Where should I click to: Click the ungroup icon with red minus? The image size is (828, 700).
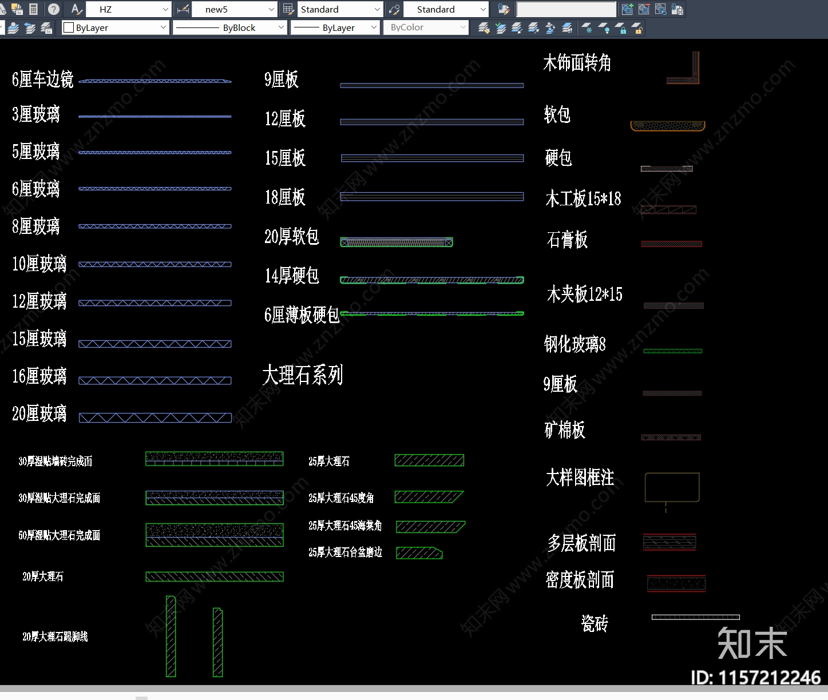tap(644, 9)
